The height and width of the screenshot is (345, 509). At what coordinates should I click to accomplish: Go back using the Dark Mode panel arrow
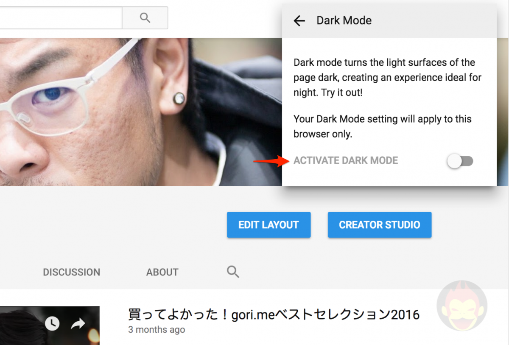[x=299, y=20]
